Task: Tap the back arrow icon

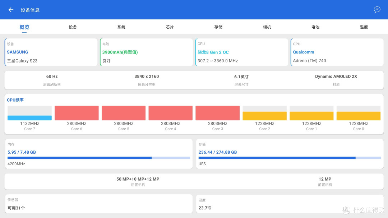Action: tap(11, 10)
